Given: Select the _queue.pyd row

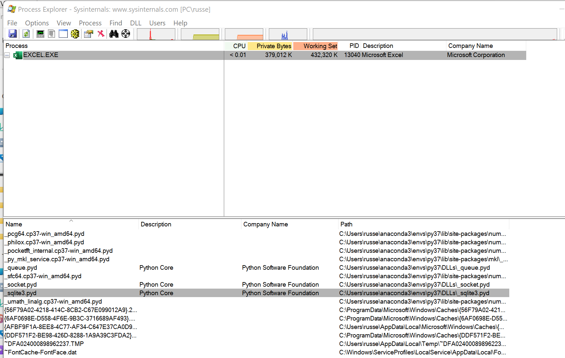Looking at the screenshot, I should [x=256, y=268].
